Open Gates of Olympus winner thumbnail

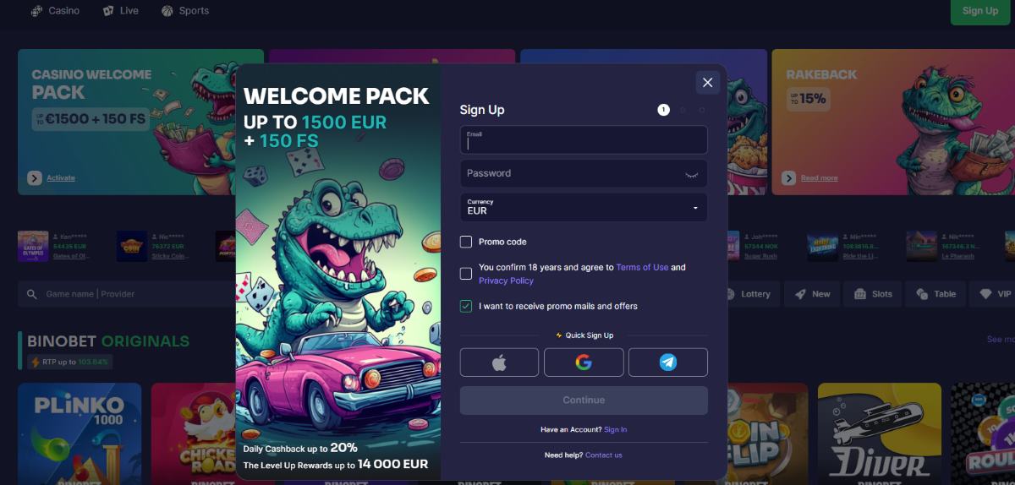33,246
